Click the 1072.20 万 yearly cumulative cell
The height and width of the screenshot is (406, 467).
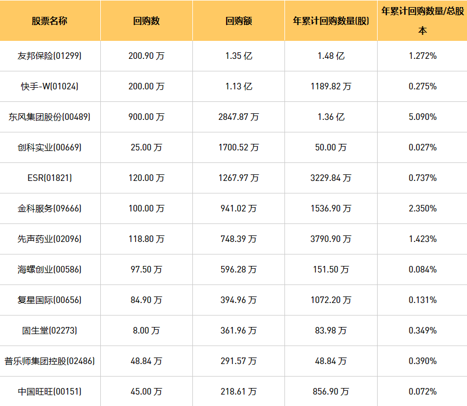(x=331, y=300)
